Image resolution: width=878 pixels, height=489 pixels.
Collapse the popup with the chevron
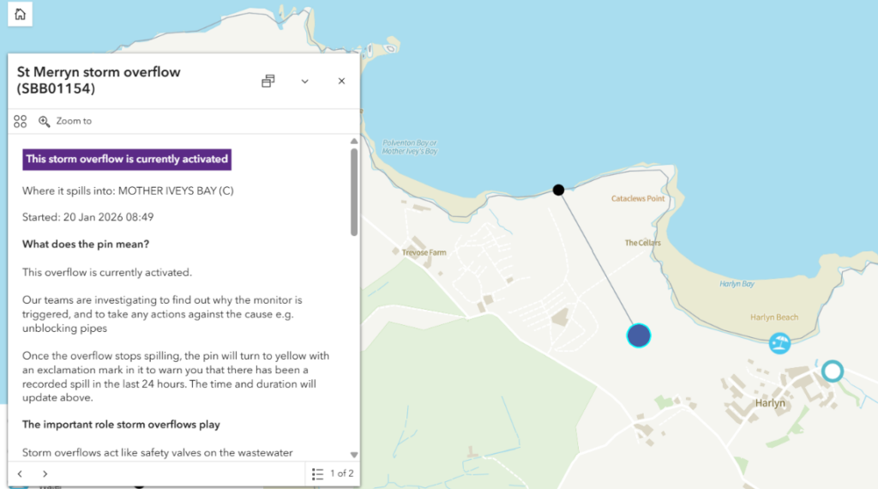[304, 81]
